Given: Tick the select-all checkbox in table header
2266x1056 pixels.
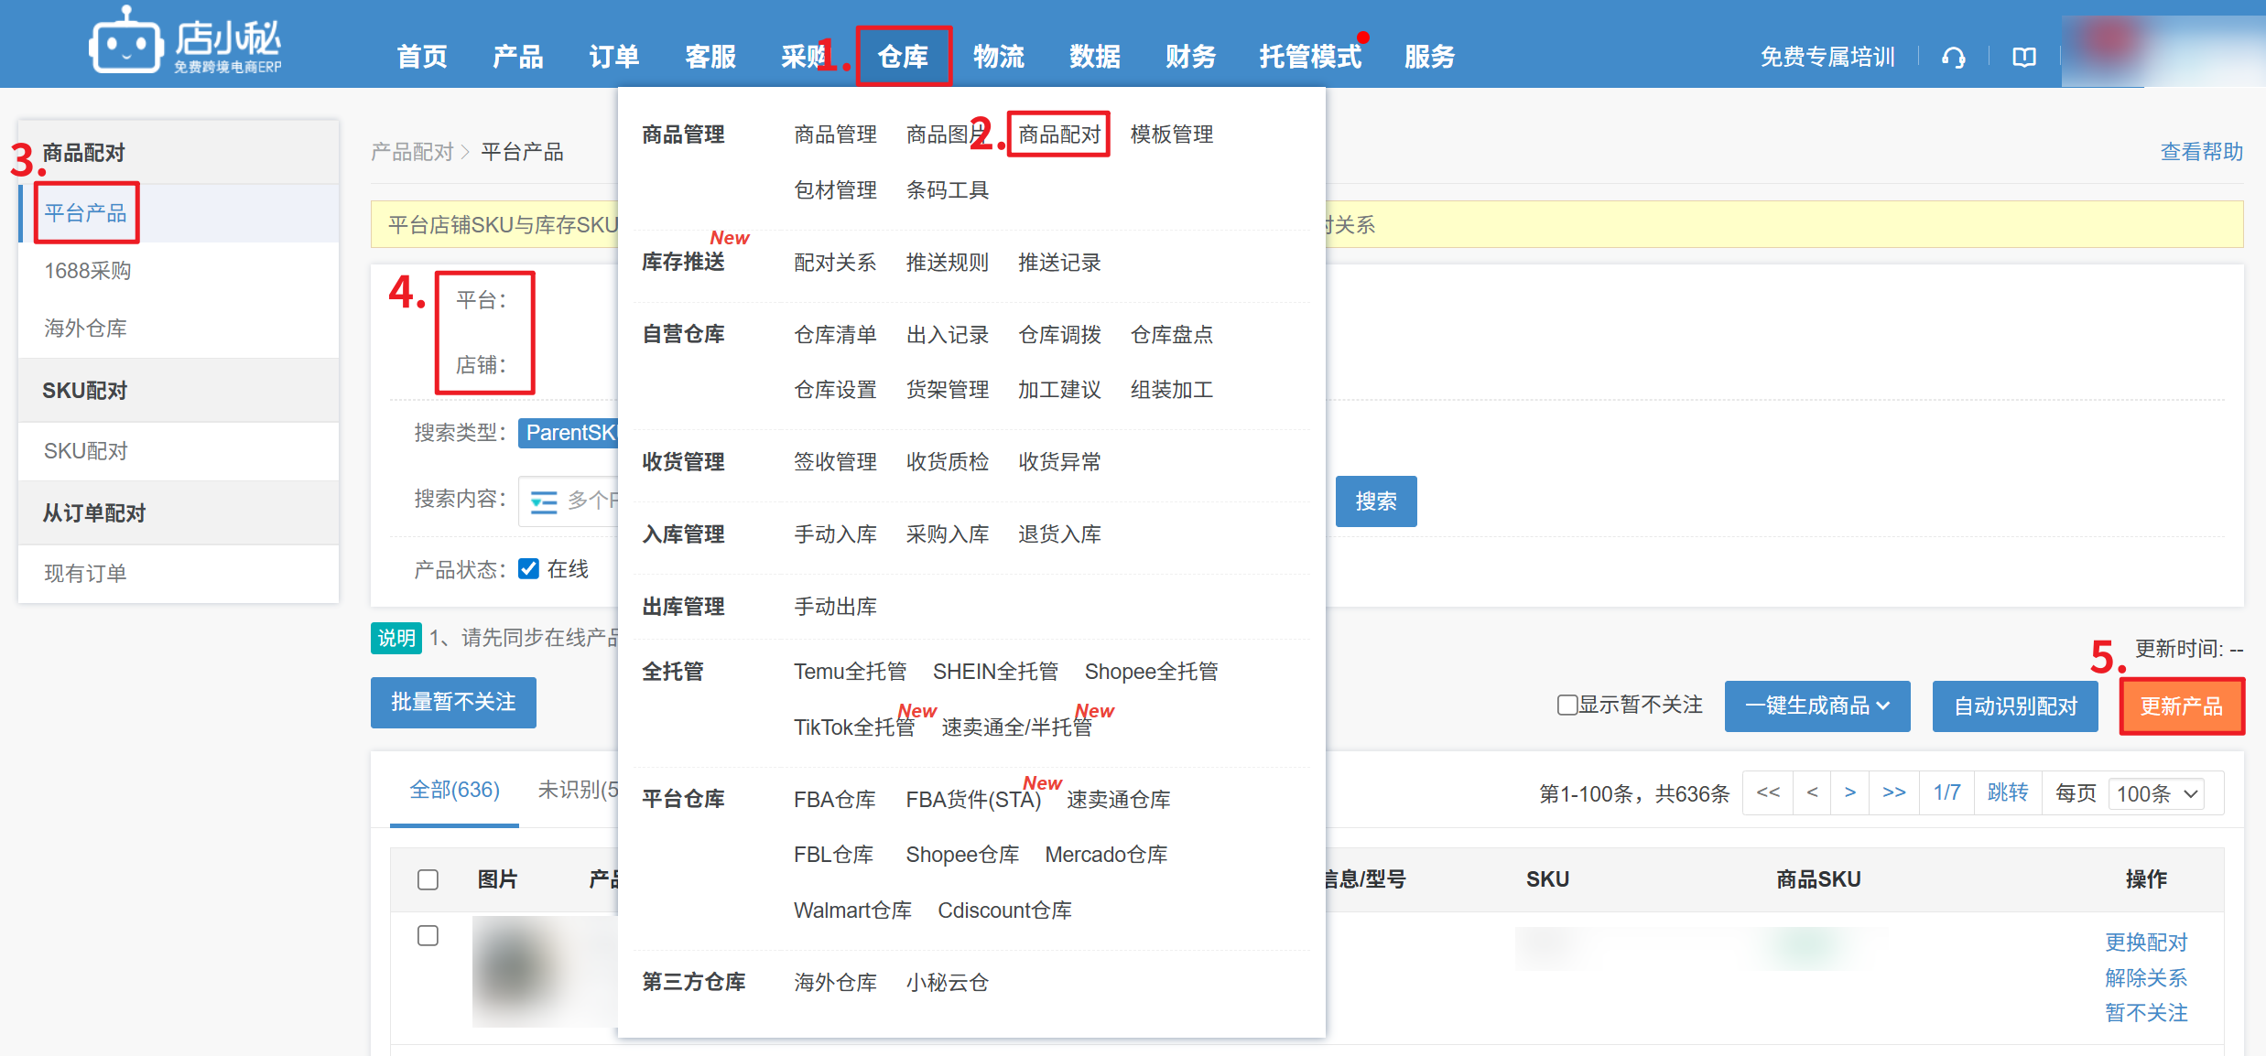Looking at the screenshot, I should click(x=428, y=879).
